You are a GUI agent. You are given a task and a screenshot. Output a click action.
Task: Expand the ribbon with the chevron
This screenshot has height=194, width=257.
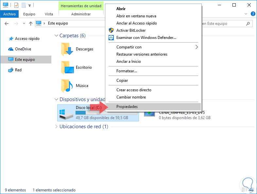[246, 14]
